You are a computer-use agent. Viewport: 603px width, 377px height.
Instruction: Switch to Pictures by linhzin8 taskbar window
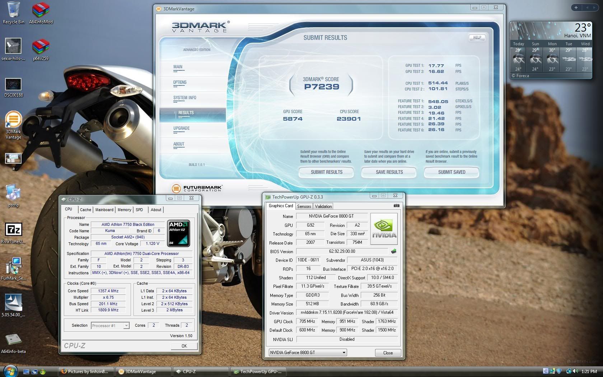coord(86,372)
